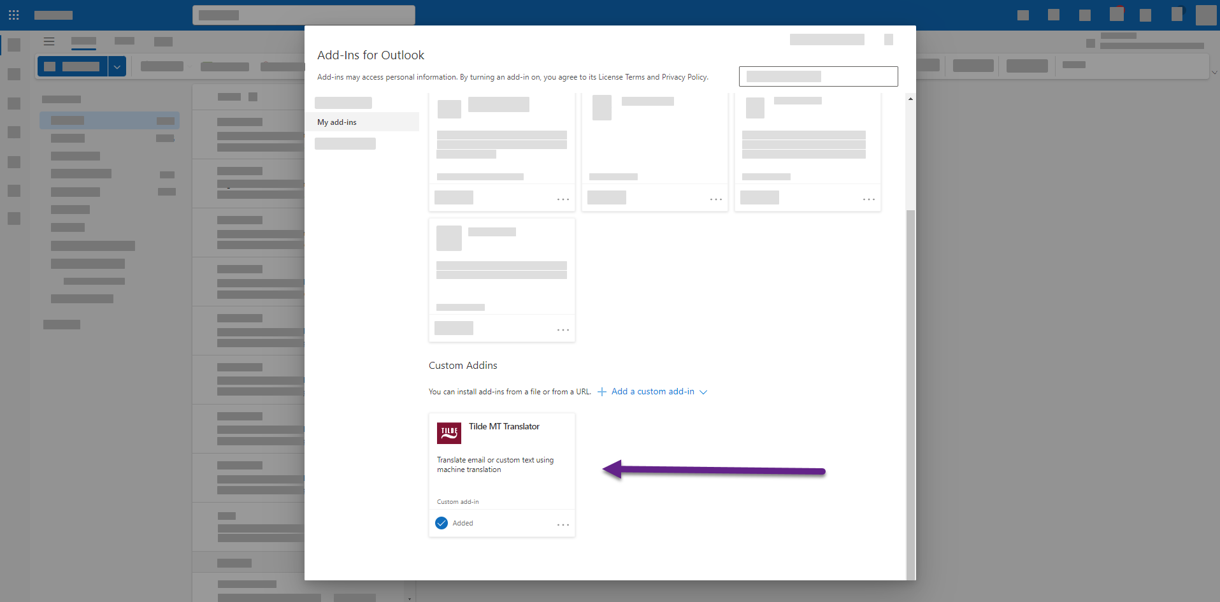Click the add-ins search field in the dialog
Viewport: 1220px width, 602px height.
tap(818, 76)
